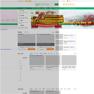Open the hot ranking item priced ¥3280
The height and width of the screenshot is (94, 94).
66,42
